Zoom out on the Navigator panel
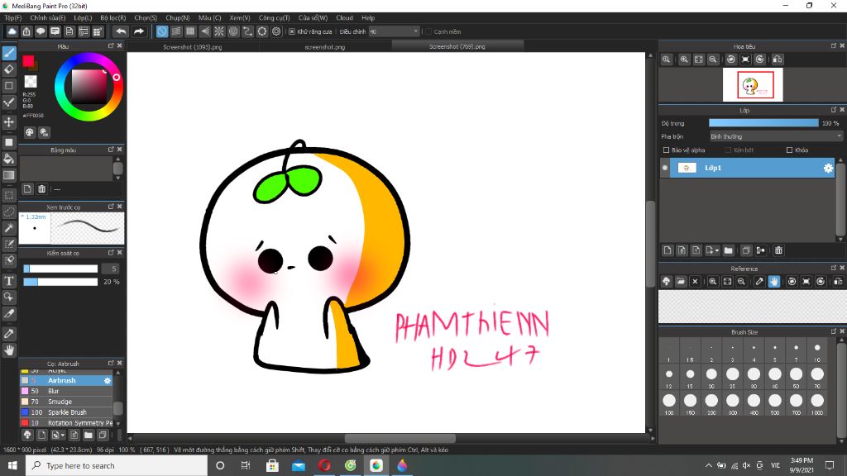 pos(713,59)
